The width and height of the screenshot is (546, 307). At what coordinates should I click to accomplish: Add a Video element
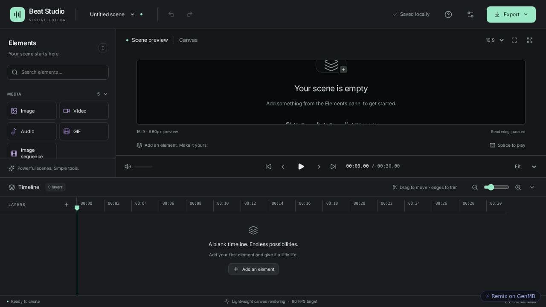coord(84,111)
